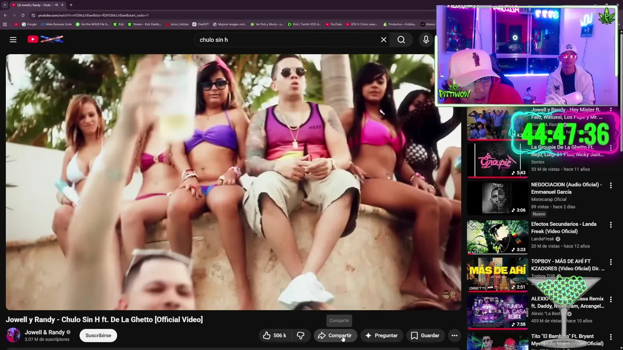Open TOPBOY MÁS DE AHÍ thumbnail
The height and width of the screenshot is (350, 623).
(497, 275)
